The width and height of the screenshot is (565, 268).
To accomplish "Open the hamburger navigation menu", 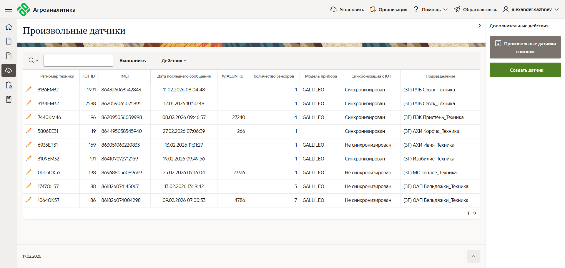I will pyautogui.click(x=9, y=10).
